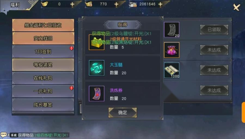This screenshot has height=139, width=245.
Task: Tap the grey scroll reward marked 20
Action: tap(171, 30)
